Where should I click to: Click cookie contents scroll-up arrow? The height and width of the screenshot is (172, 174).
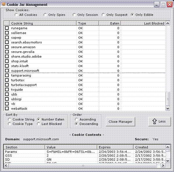(168, 147)
